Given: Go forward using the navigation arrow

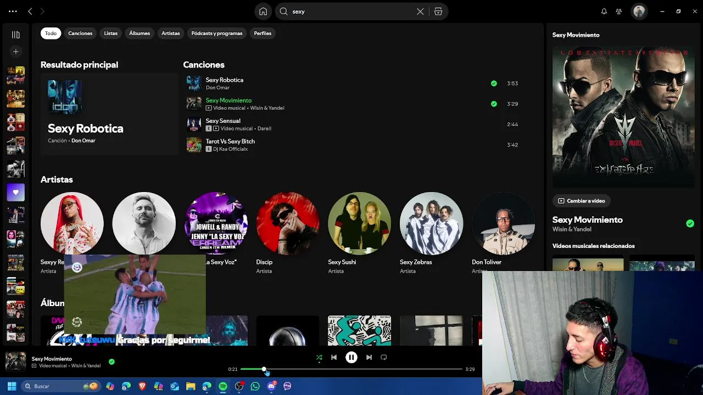Looking at the screenshot, I should click(x=42, y=11).
